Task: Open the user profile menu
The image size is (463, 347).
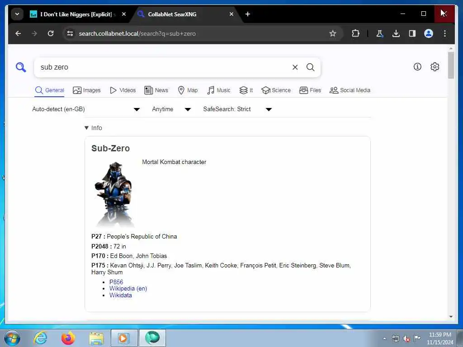Action: tap(429, 33)
